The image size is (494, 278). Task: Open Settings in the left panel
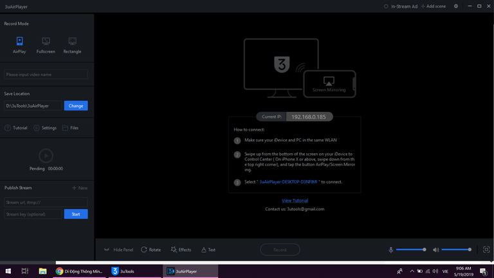[x=45, y=127]
